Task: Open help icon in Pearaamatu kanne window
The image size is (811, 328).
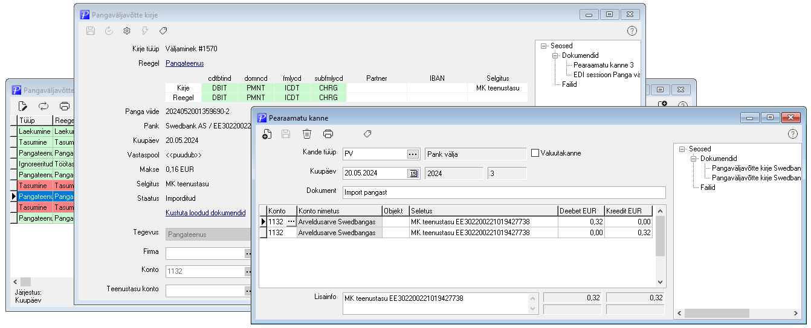Action: click(x=793, y=134)
